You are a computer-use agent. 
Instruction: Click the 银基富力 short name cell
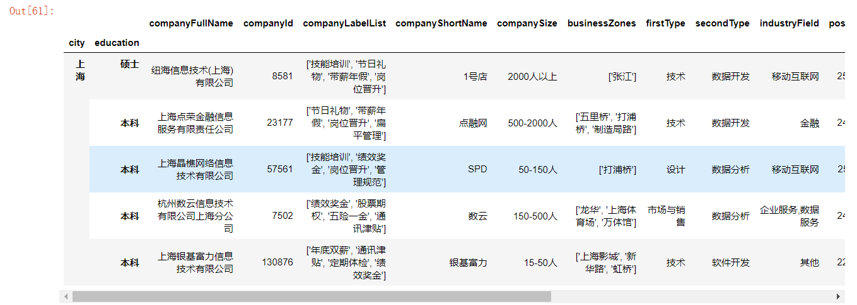point(468,263)
